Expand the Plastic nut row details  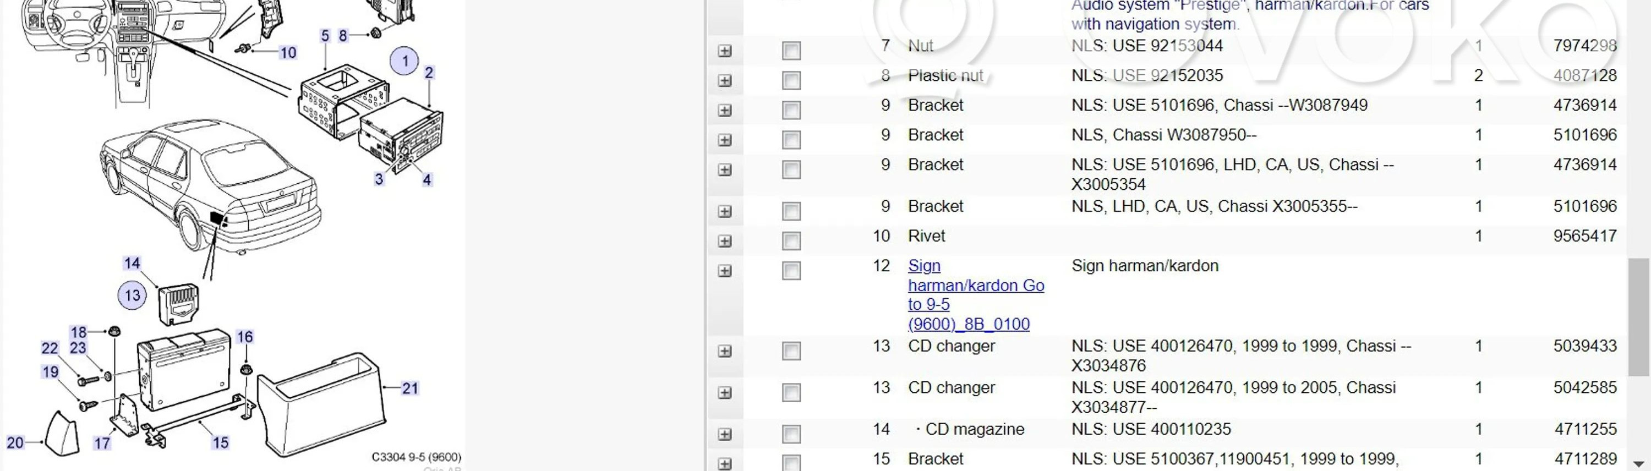[725, 81]
